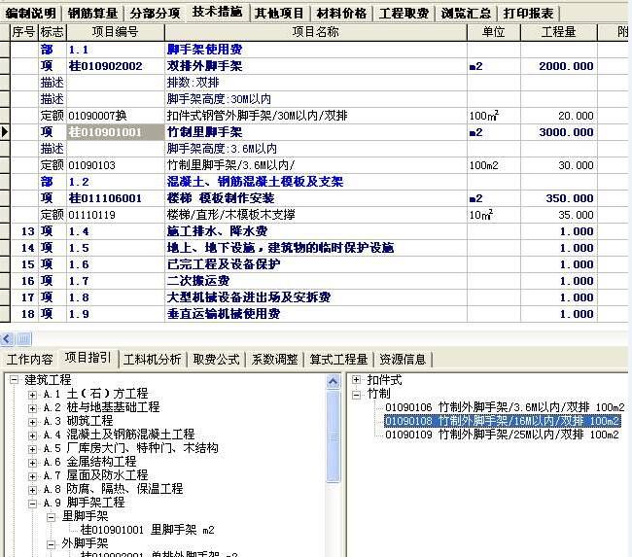
Task: Expand A.5 厂库房大门 node
Action: coord(33,449)
